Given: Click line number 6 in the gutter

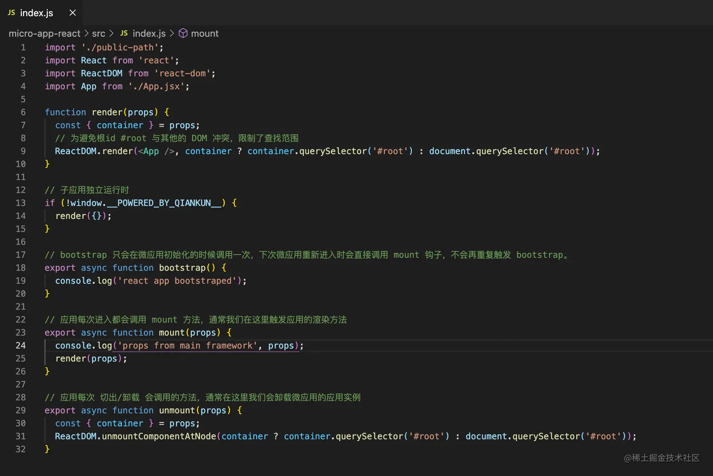Looking at the screenshot, I should [23, 112].
